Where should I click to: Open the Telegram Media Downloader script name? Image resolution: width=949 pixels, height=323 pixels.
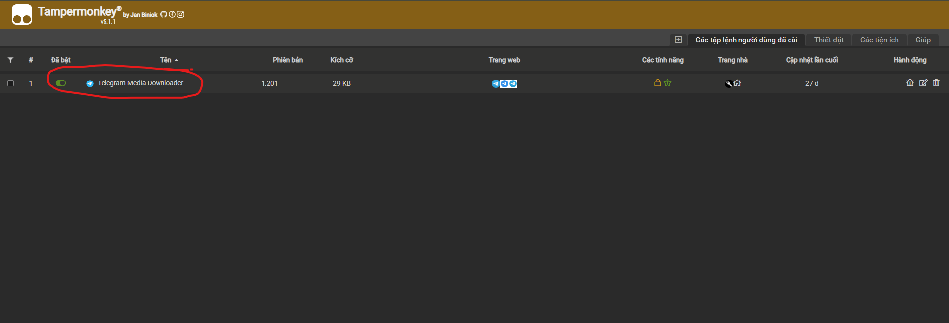pos(140,83)
